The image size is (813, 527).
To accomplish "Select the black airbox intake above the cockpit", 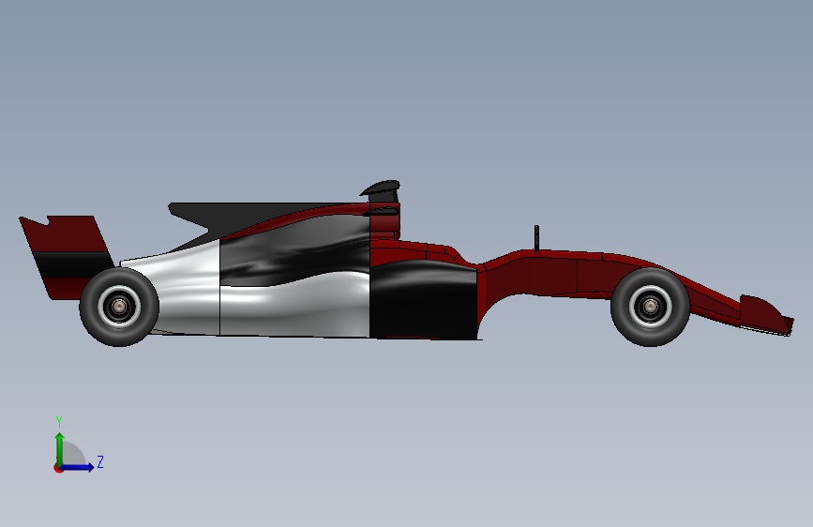I will pyautogui.click(x=383, y=191).
